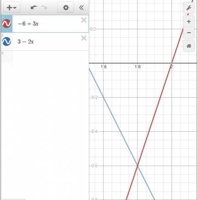Image resolution: width=198 pixels, height=200 pixels.
Task: Edit the -6 + 3x expression field
Action: 50,24
